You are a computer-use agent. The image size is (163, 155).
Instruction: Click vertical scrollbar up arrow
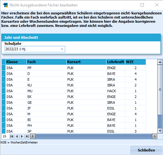click(160, 62)
